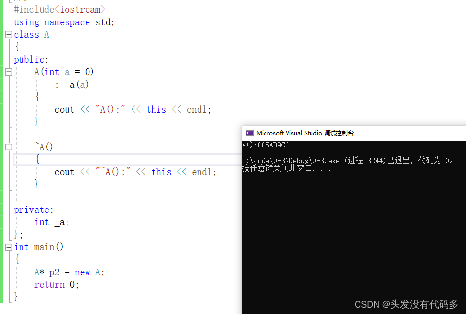Click the debug console window icon

250,133
